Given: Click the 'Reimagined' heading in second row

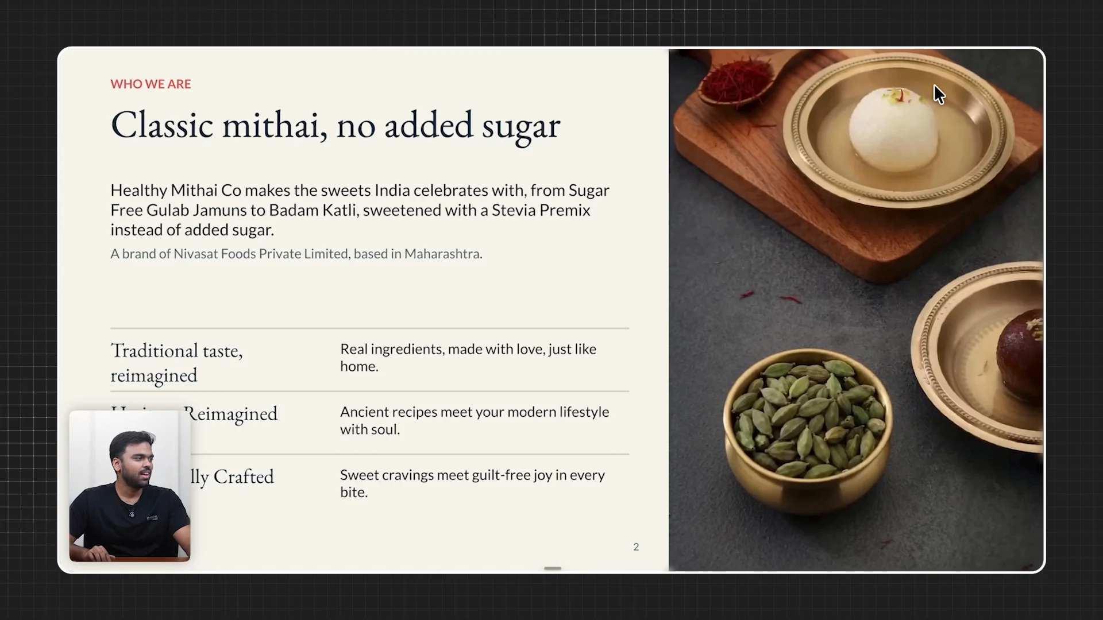Looking at the screenshot, I should tap(230, 413).
